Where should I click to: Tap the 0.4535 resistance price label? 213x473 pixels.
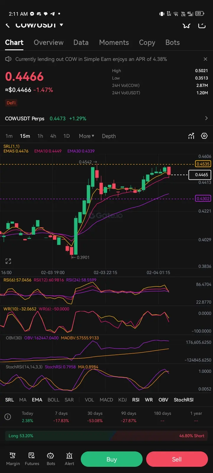(203, 164)
